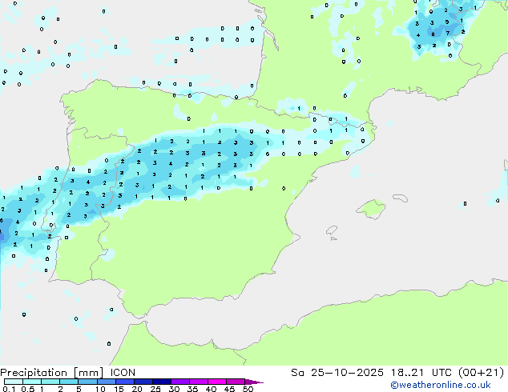The height and width of the screenshot is (392, 508).
Task: Click the 45–50 mm legend swatch
Action: pos(236,382)
